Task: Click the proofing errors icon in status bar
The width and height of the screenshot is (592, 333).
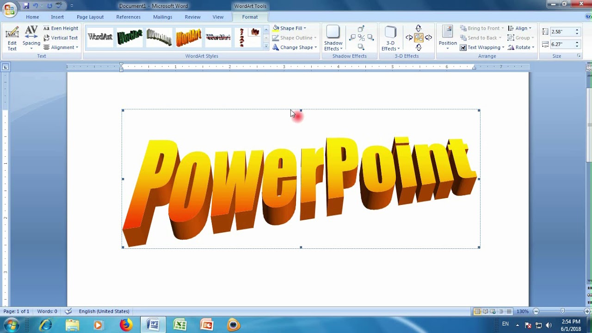Action: pyautogui.click(x=69, y=311)
